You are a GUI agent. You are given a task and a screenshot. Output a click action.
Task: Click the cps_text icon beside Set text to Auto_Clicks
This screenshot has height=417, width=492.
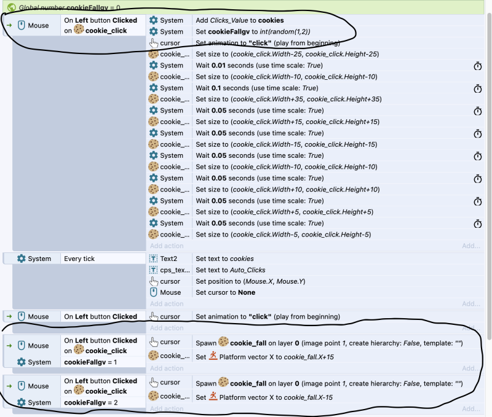coord(154,270)
